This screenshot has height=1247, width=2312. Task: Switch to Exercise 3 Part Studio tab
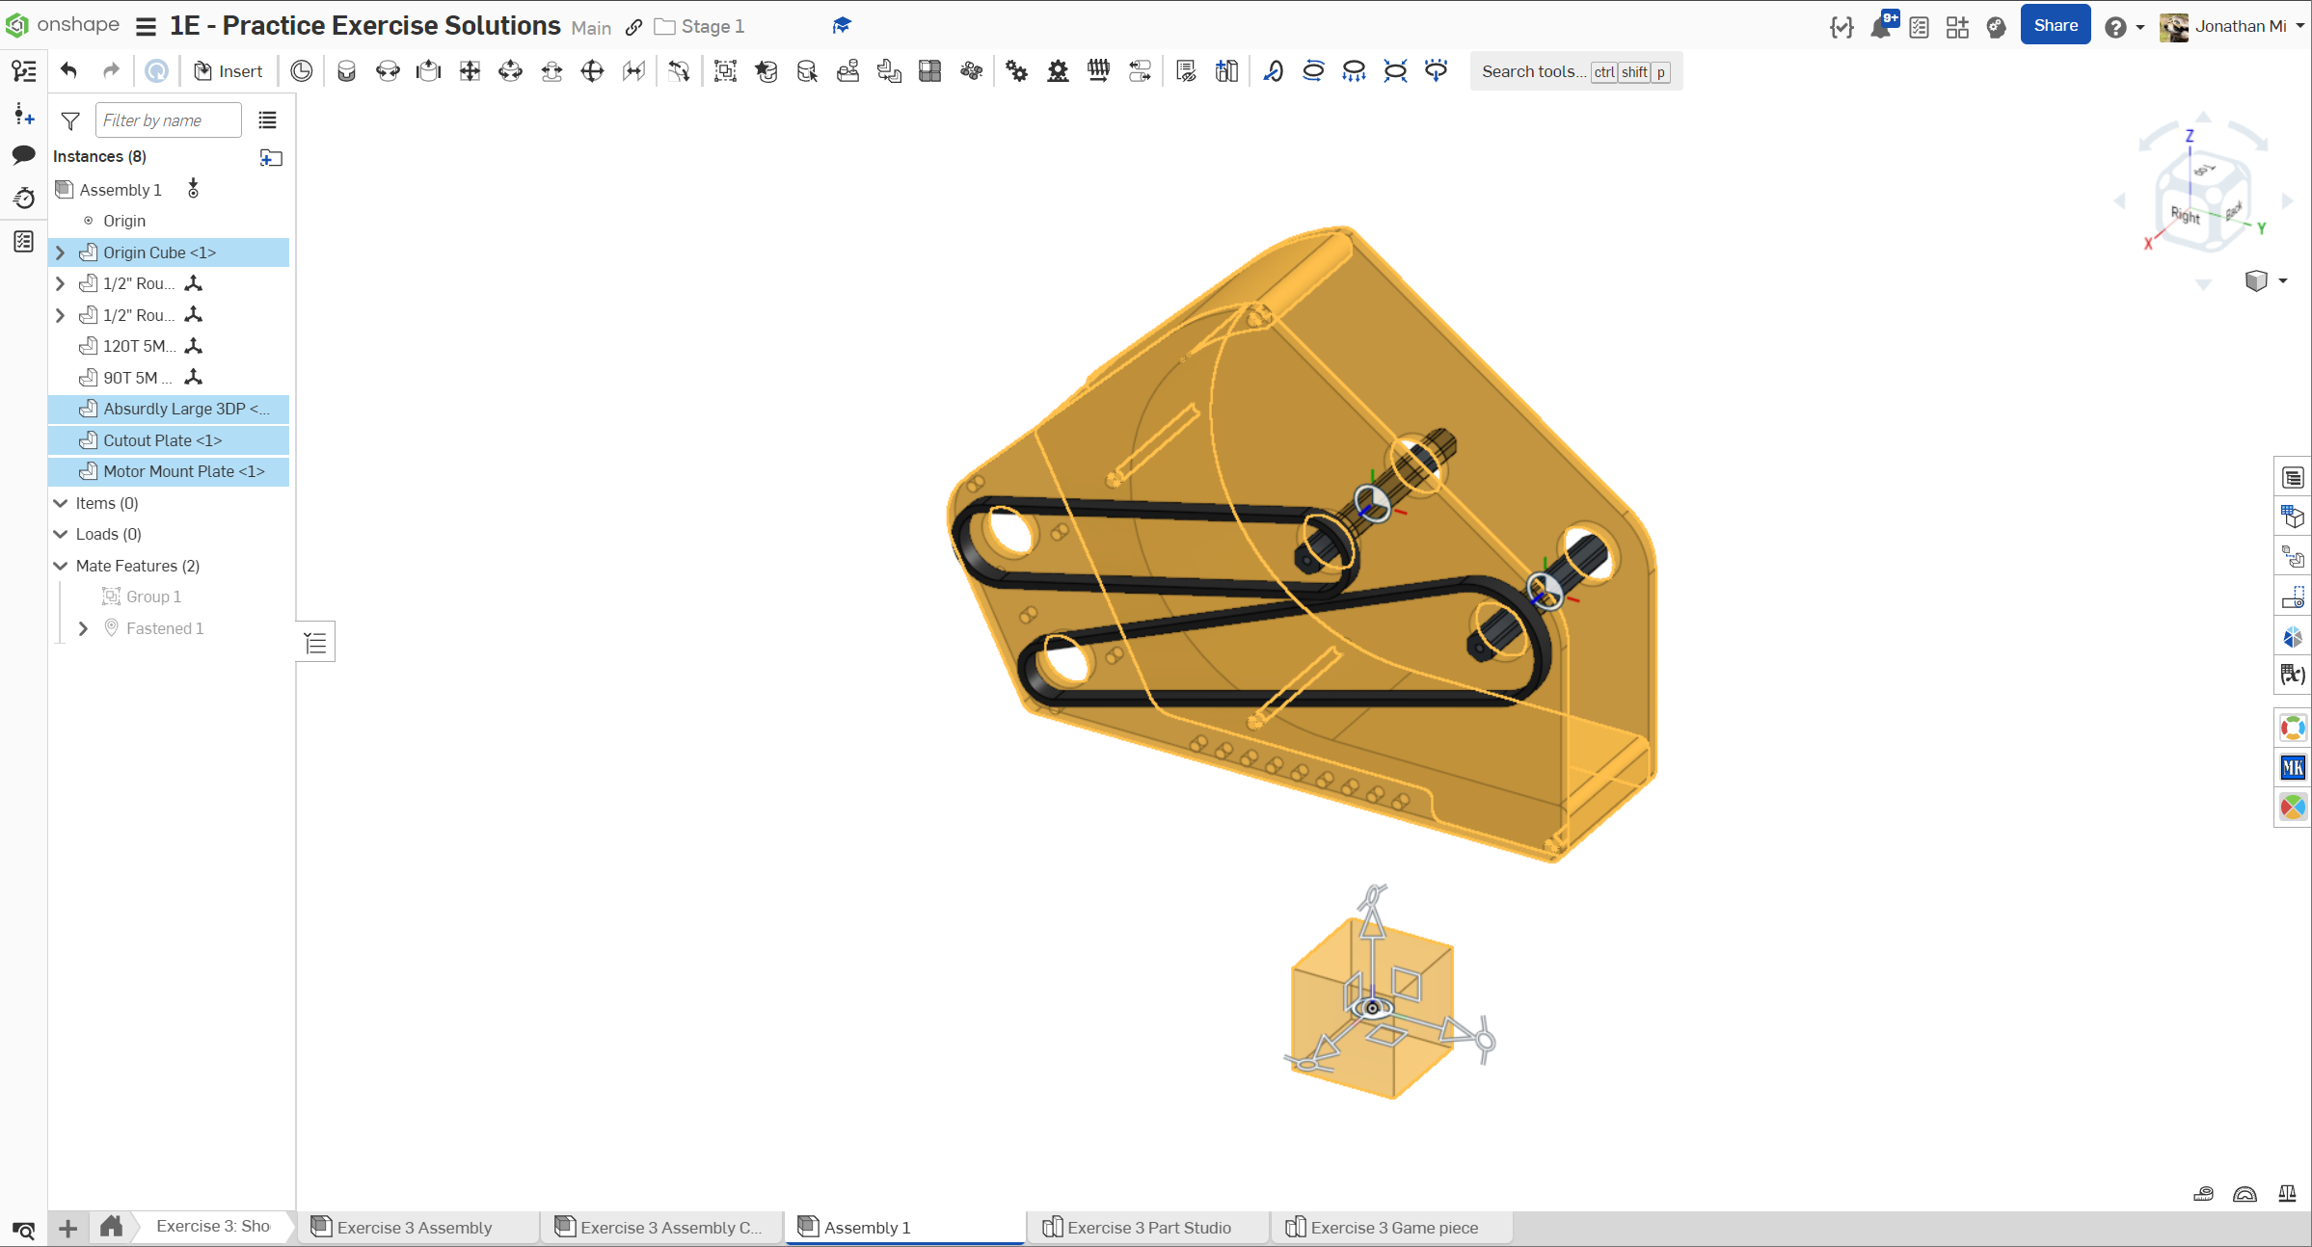1147,1227
